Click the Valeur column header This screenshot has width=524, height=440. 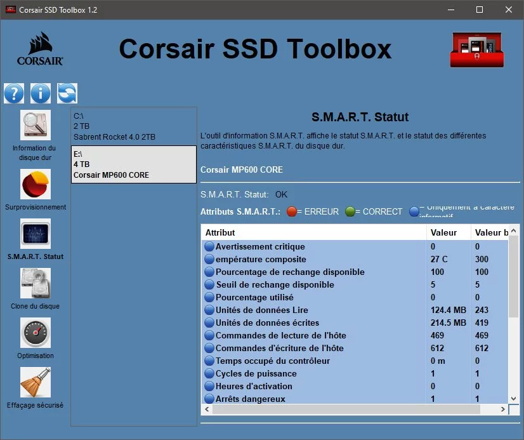pos(449,232)
